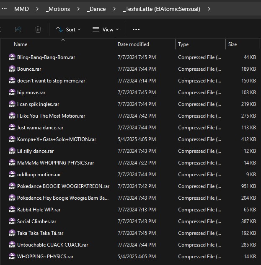Click RAR icon of doesn't want to stop meme.rar

click(12, 81)
